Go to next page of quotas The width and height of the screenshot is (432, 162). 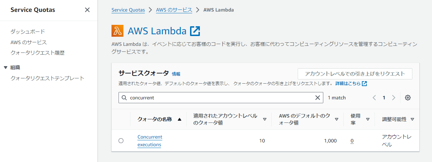[393, 98]
